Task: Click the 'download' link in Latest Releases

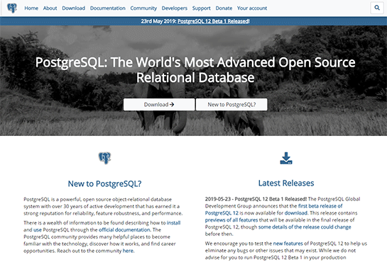Action: 296,213
